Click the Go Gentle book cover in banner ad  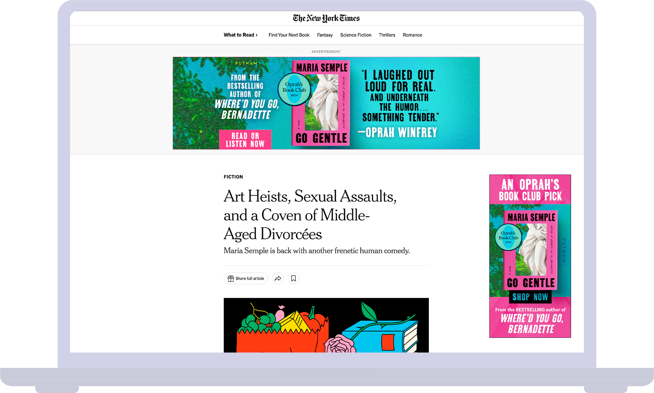tap(321, 103)
